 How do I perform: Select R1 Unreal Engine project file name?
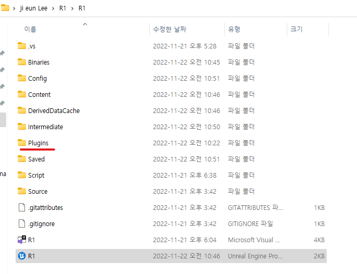tap(31, 256)
